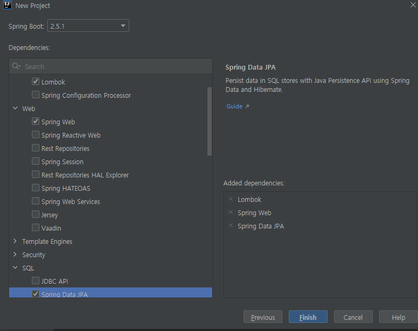Close the New Project dialog
The height and width of the screenshot is (331, 418).
(413, 5)
